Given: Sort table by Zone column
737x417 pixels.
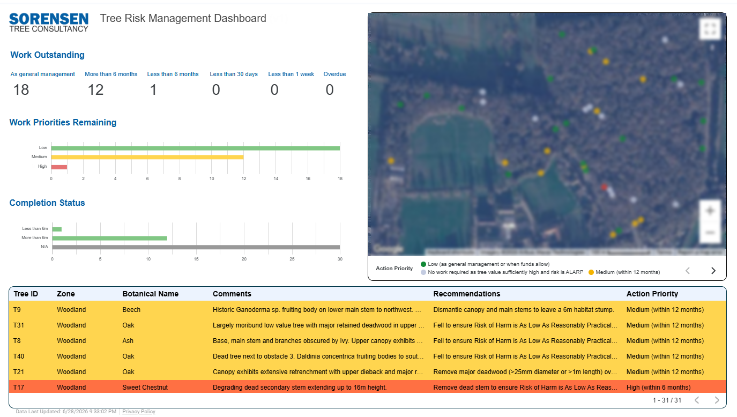Looking at the screenshot, I should pyautogui.click(x=66, y=294).
